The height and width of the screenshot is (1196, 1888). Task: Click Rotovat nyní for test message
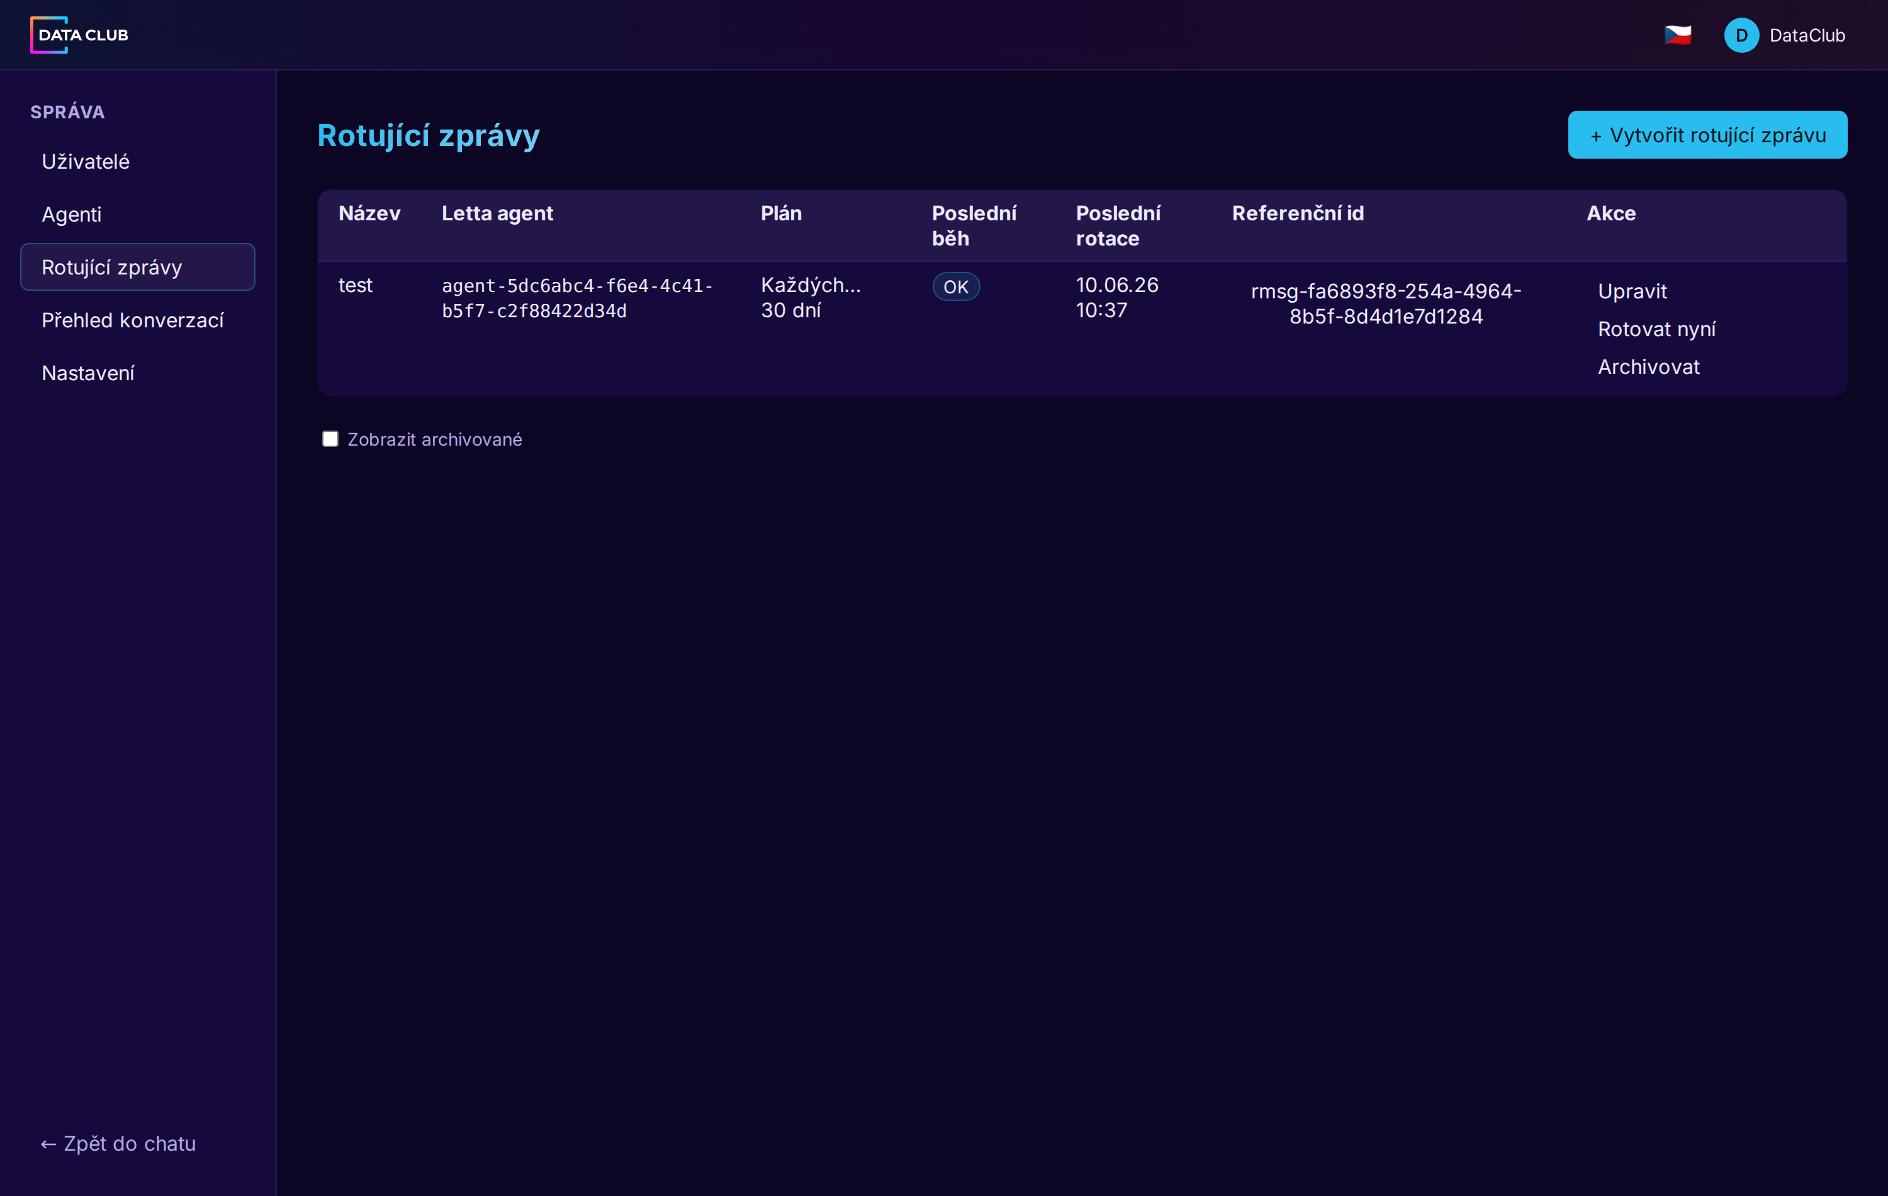tap(1656, 329)
